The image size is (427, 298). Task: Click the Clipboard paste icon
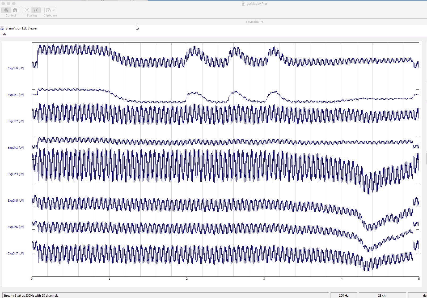(49, 10)
